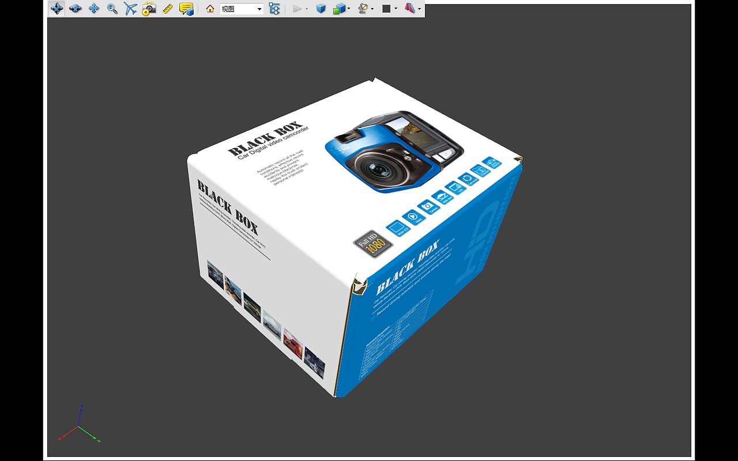Expand the lighting scheme dropdown arrow
This screenshot has width=738, height=461.
pyautogui.click(x=372, y=9)
